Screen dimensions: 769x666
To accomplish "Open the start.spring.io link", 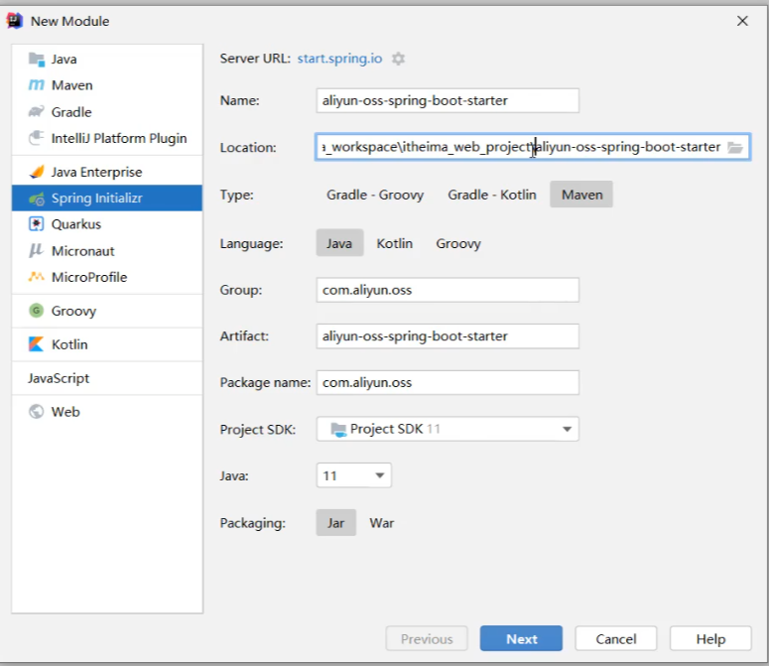I will 339,59.
